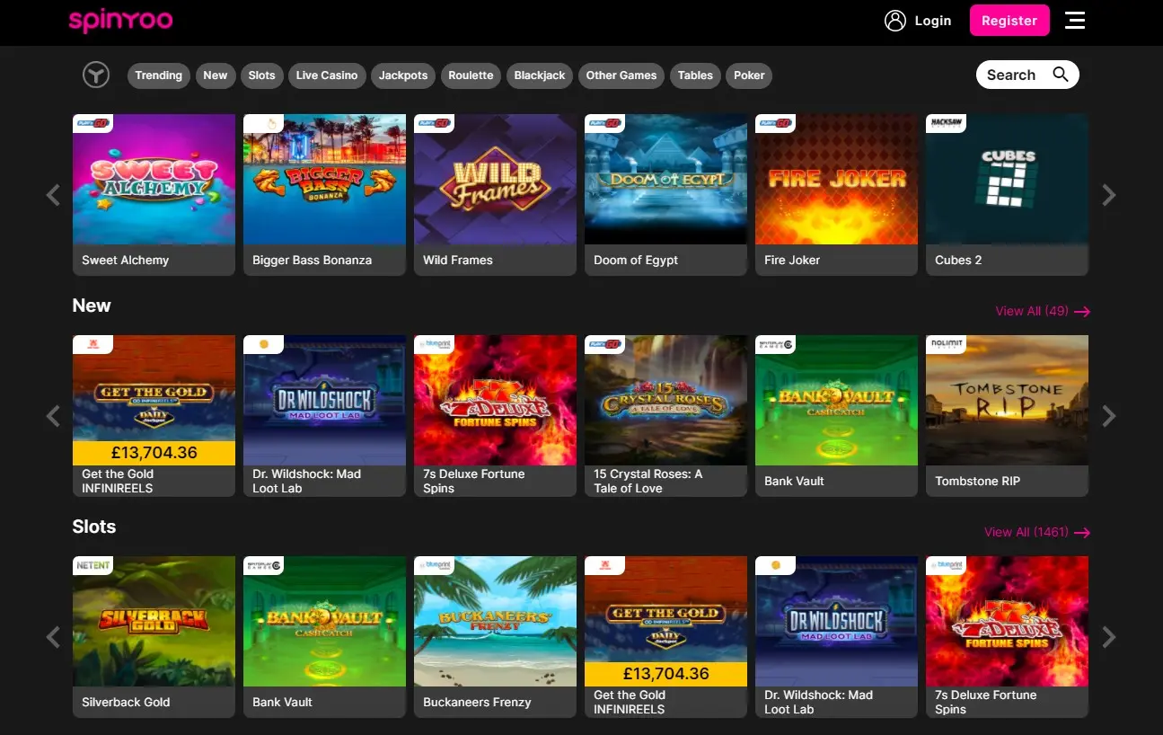Click the magnifying glass search icon
The height and width of the screenshot is (735, 1163).
point(1061,75)
